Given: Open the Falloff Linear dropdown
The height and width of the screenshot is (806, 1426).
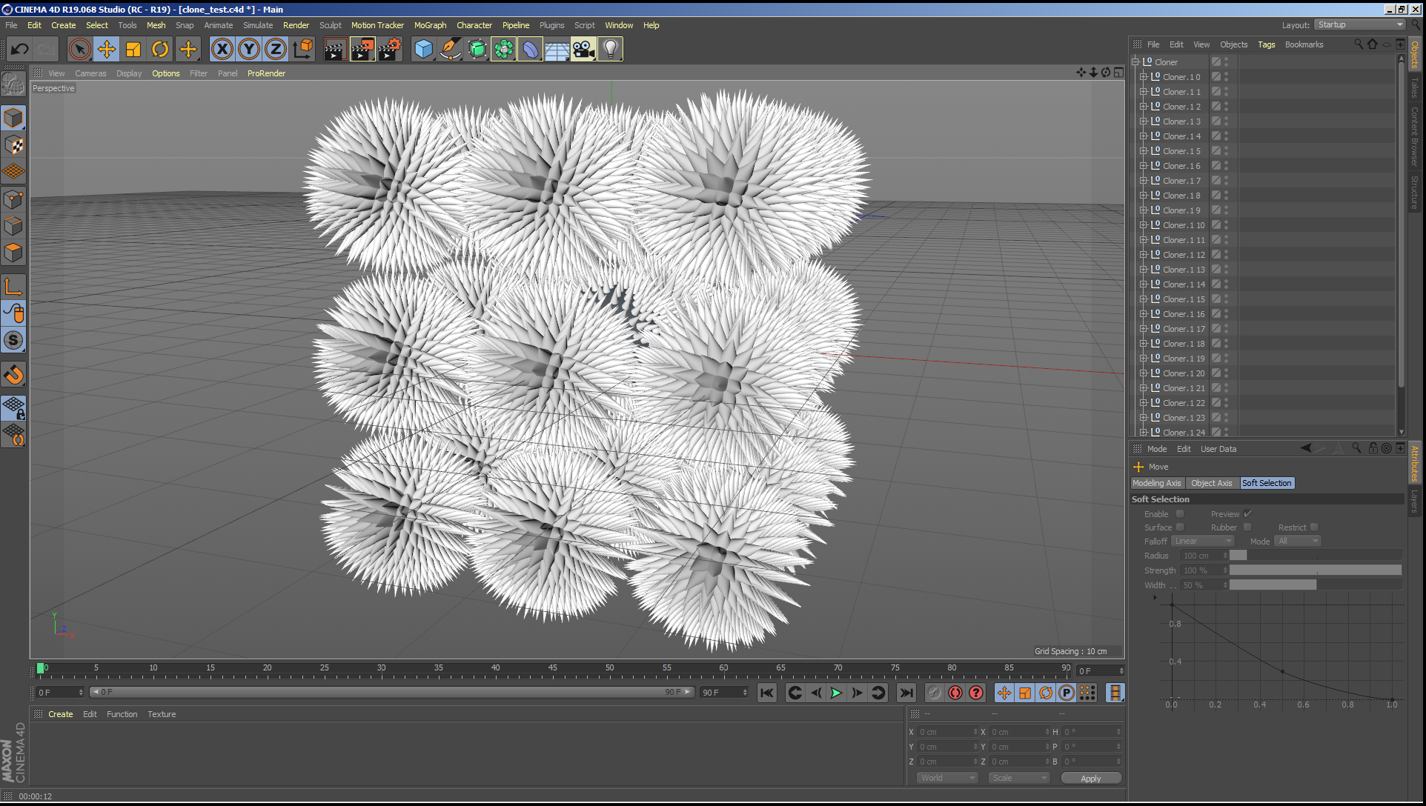Looking at the screenshot, I should point(1202,542).
